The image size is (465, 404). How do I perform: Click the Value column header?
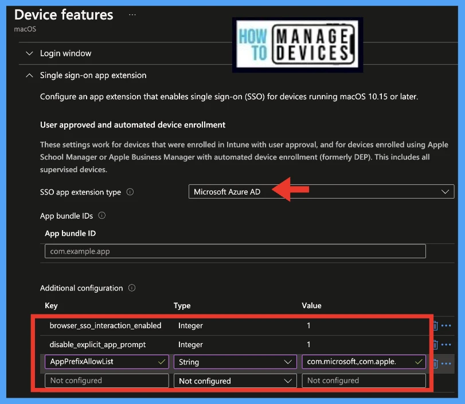(311, 306)
